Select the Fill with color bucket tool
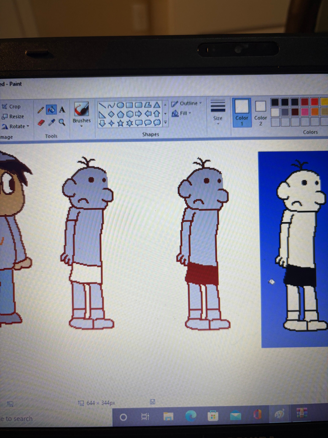The image size is (328, 438). pyautogui.click(x=52, y=110)
